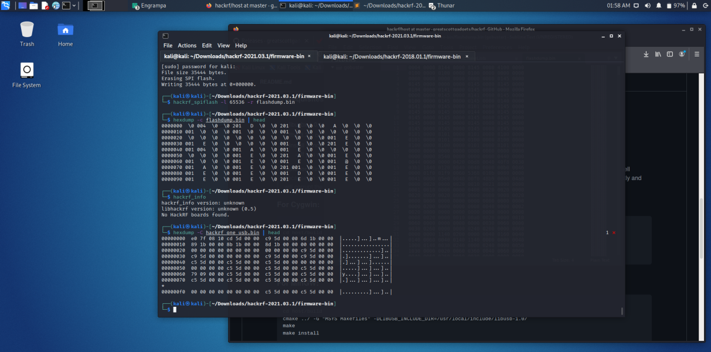The height and width of the screenshot is (352, 711).
Task: Click the flashdump.bin link in the terminal
Action: click(224, 120)
